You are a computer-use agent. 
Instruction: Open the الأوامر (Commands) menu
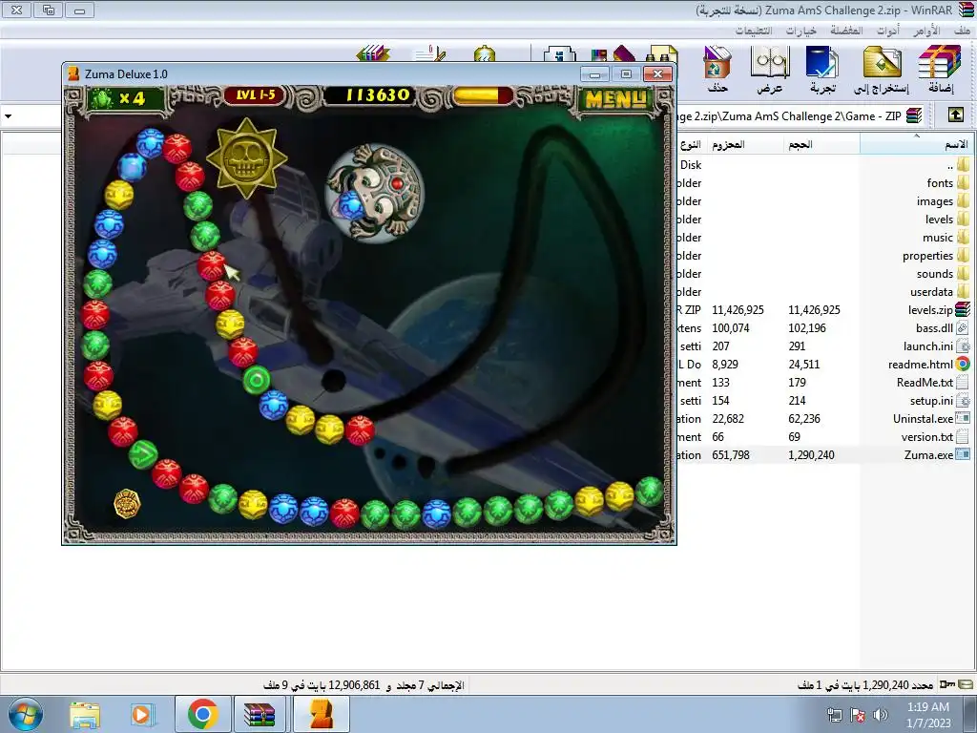point(926,30)
